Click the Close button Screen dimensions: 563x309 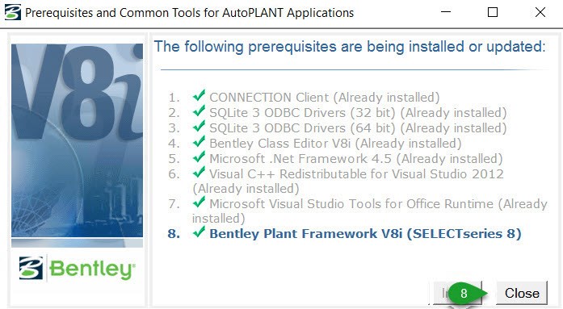(522, 293)
